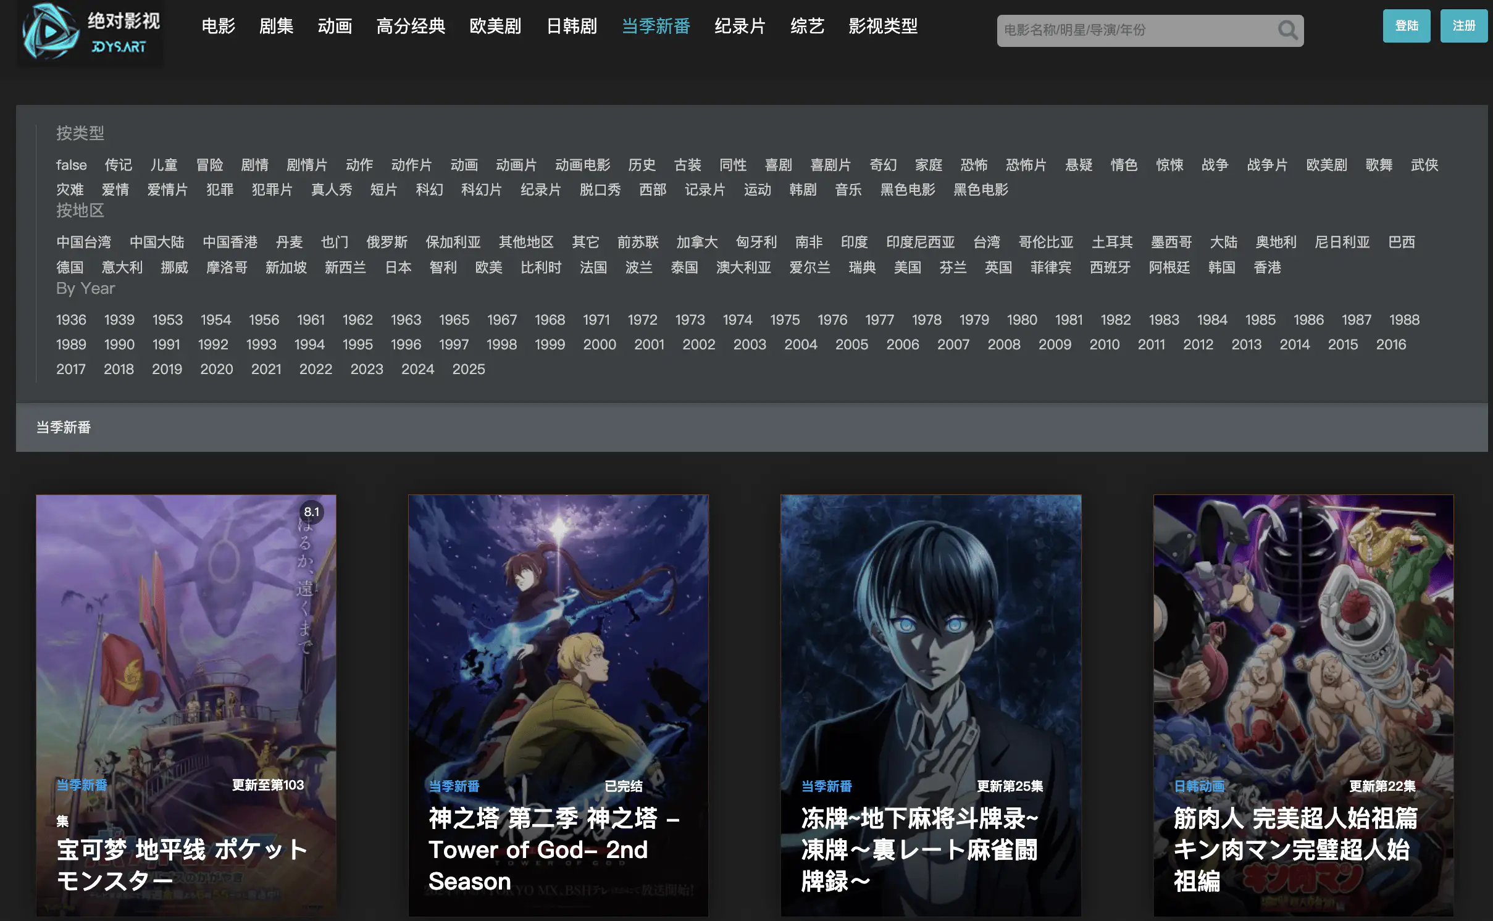Filter by genre 武侠

1424,165
